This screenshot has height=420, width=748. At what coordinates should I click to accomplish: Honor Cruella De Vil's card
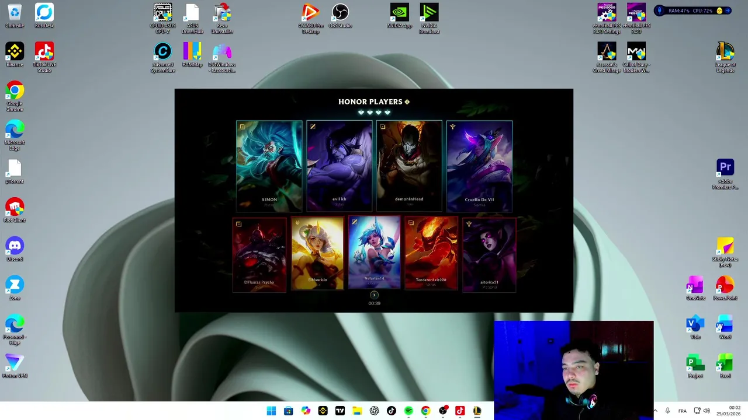point(479,166)
